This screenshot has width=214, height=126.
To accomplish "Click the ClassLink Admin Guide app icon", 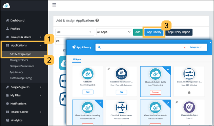I will pyautogui.click(x=155, y=74).
